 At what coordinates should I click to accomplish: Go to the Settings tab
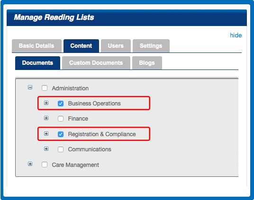151,46
